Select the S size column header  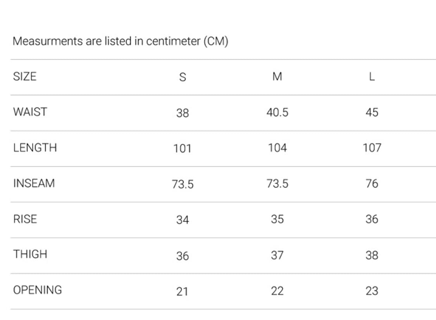point(183,77)
